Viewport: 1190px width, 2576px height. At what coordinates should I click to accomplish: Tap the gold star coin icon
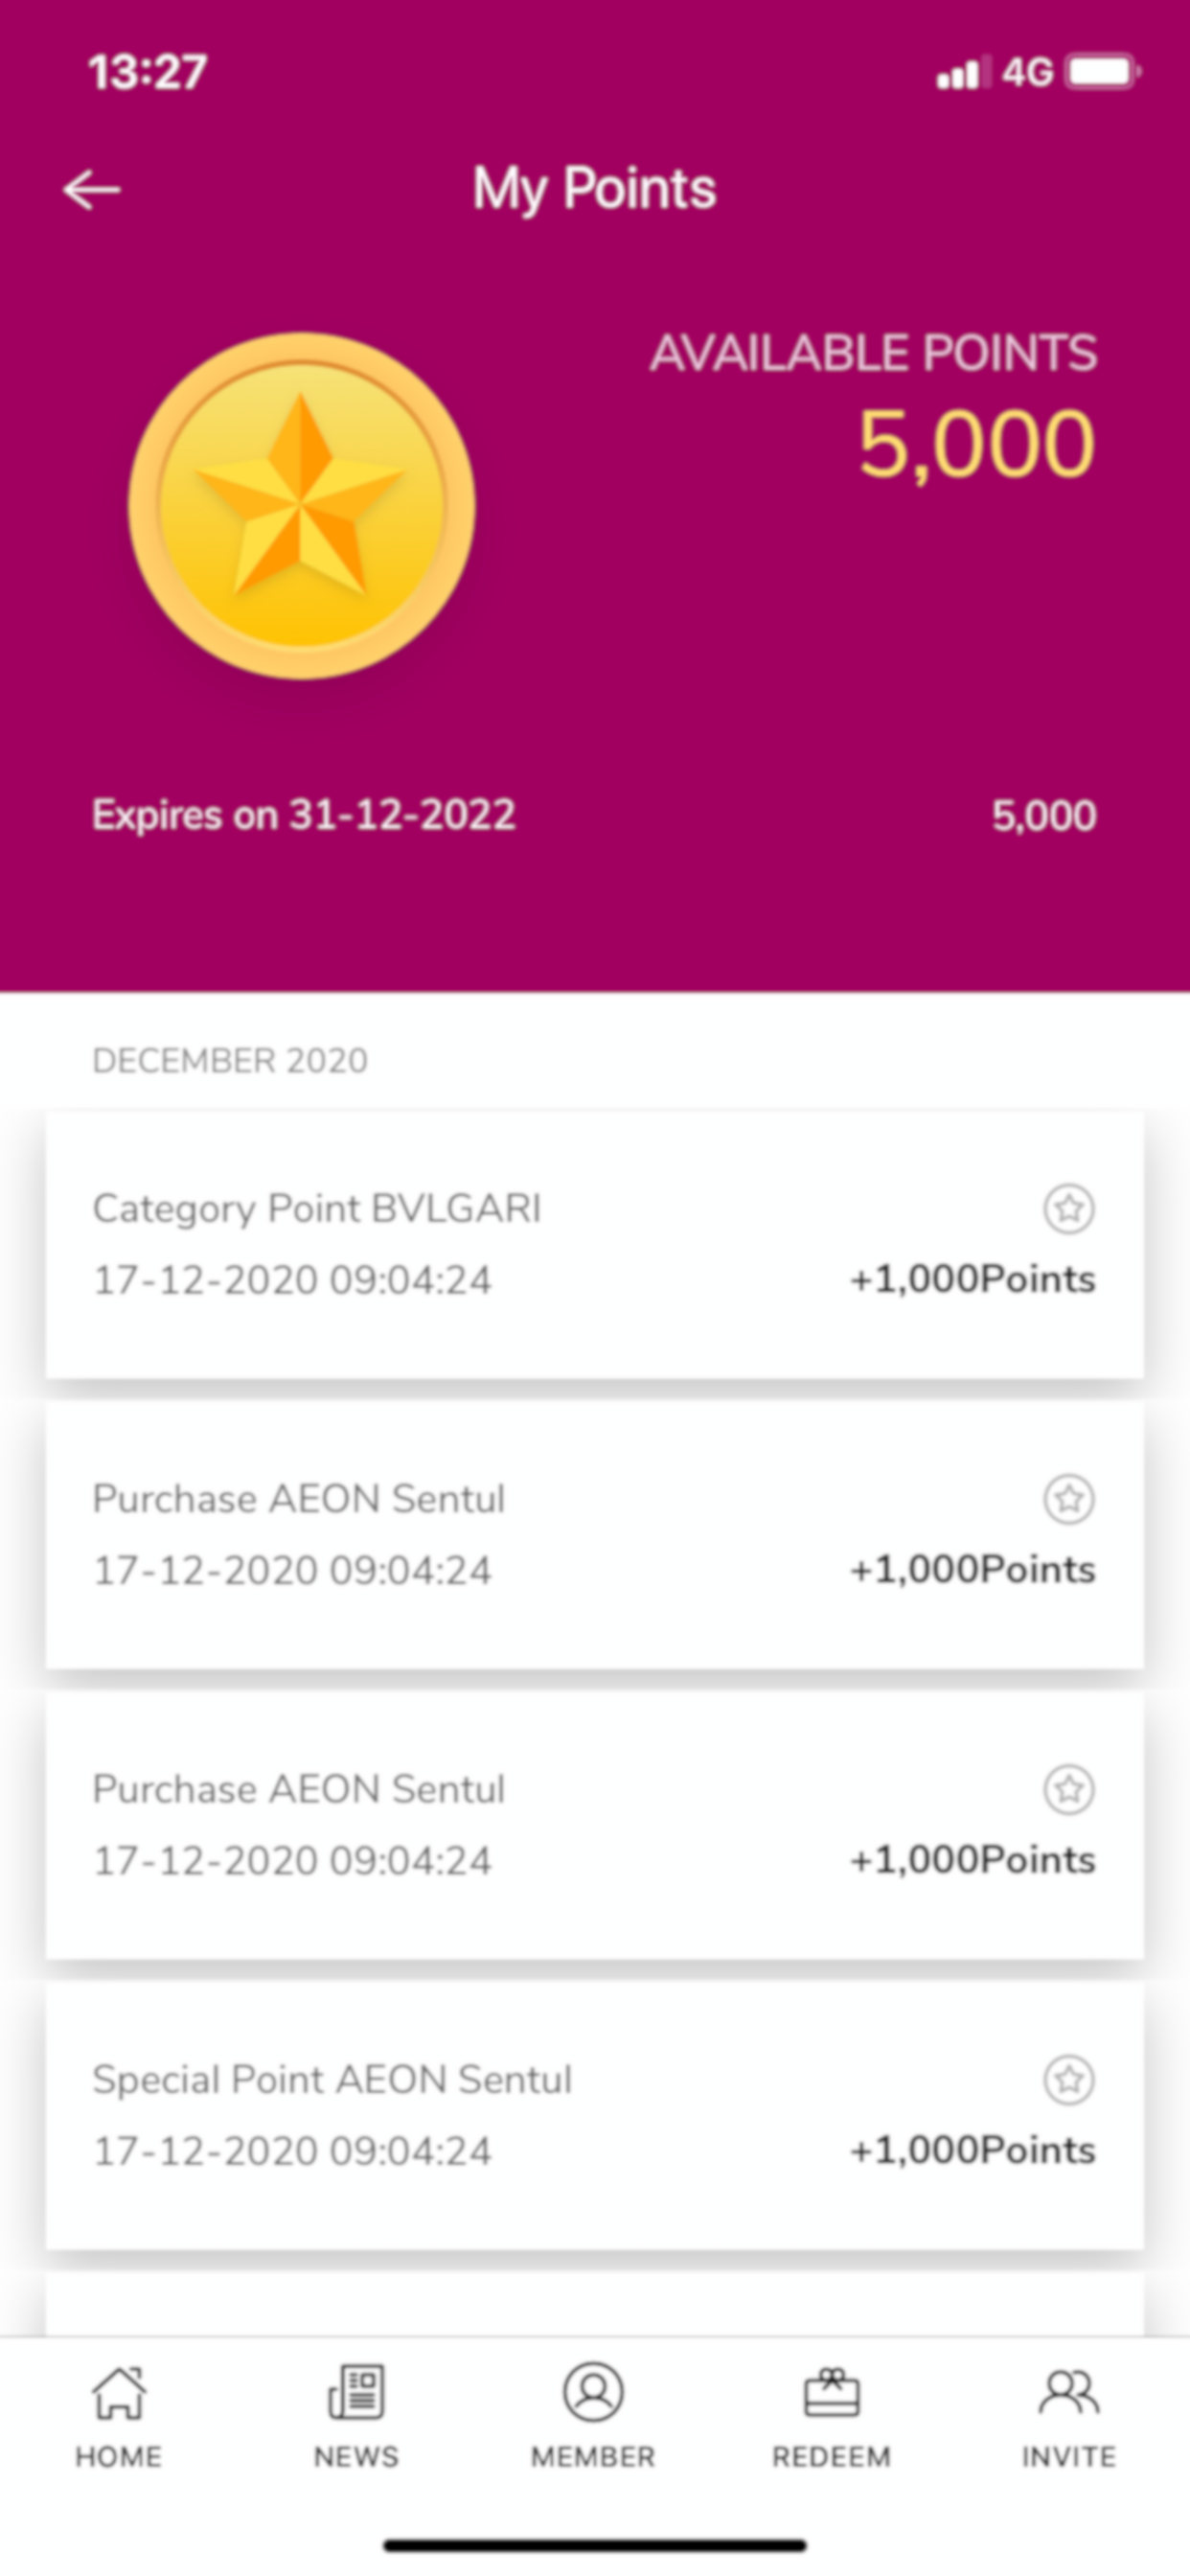tap(301, 507)
